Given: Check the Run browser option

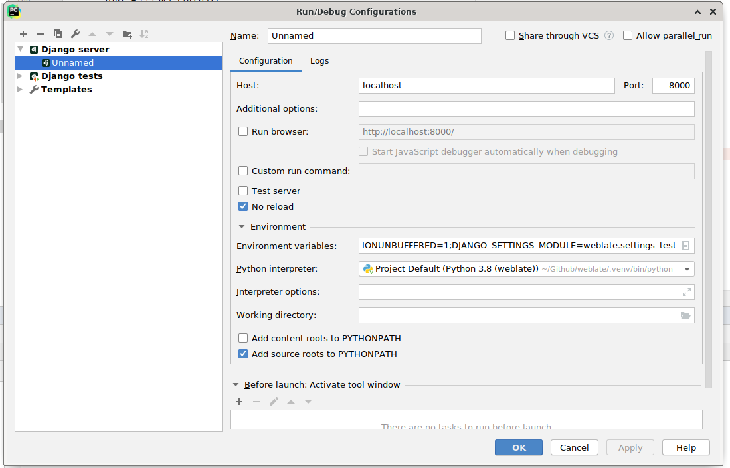Looking at the screenshot, I should click(243, 131).
